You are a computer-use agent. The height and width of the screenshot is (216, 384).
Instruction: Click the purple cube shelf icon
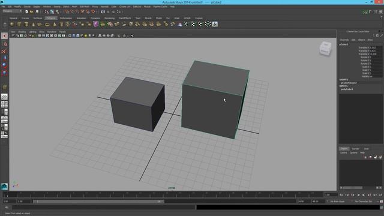click(x=96, y=24)
